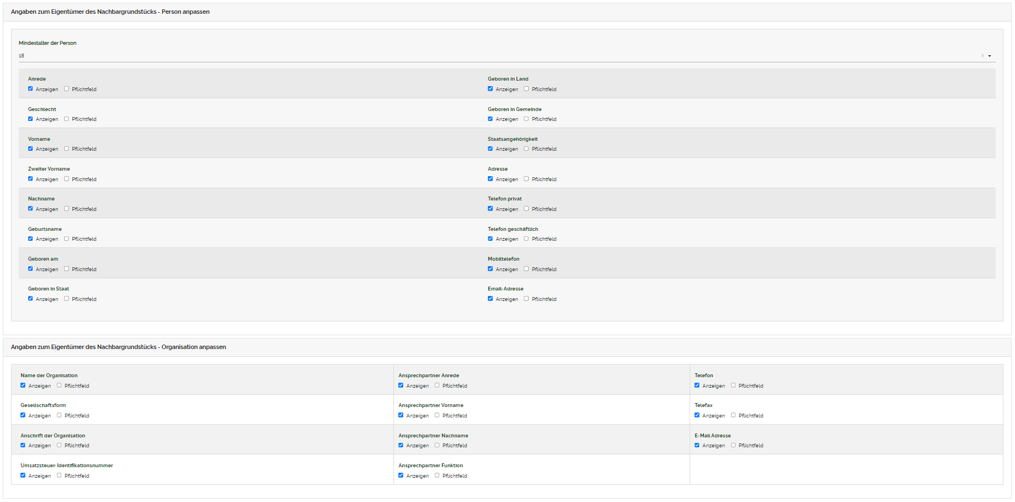Hide the Mobiltelefon field via Anzeigen
Viewport: 1015px width, 502px height.
[x=490, y=269]
